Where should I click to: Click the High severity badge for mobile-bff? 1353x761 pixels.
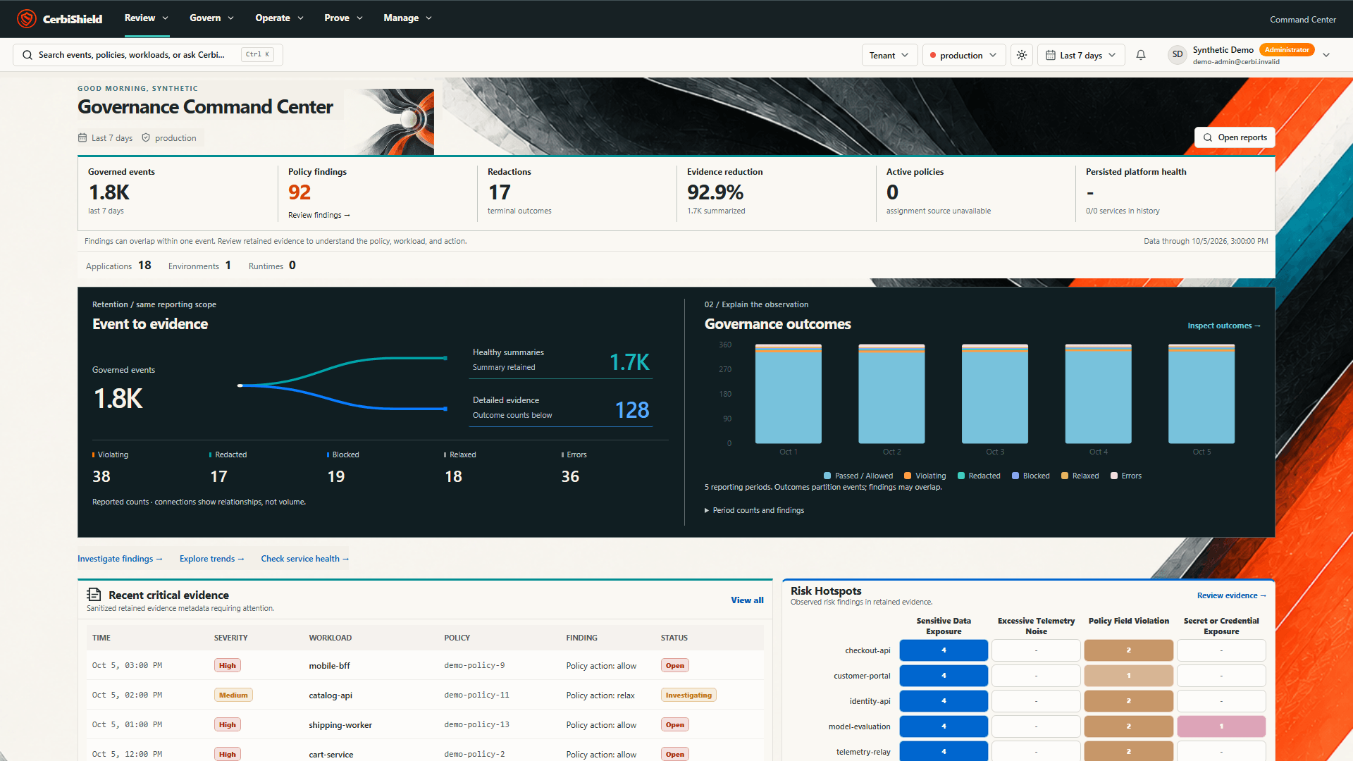coord(228,665)
